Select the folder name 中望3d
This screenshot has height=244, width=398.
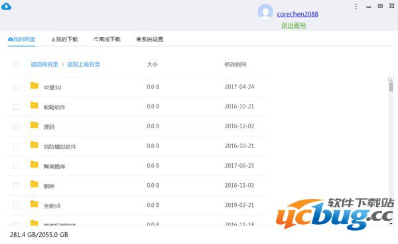click(52, 87)
